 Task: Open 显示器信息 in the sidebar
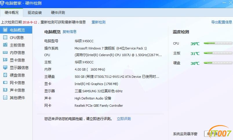16,68
